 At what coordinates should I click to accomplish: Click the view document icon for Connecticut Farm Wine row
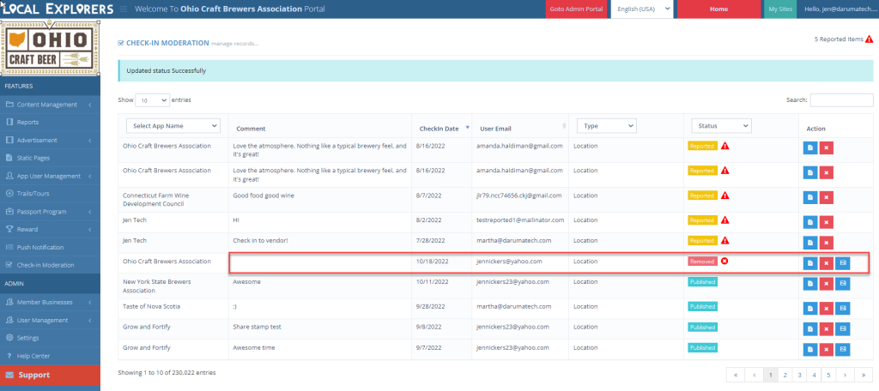(810, 198)
